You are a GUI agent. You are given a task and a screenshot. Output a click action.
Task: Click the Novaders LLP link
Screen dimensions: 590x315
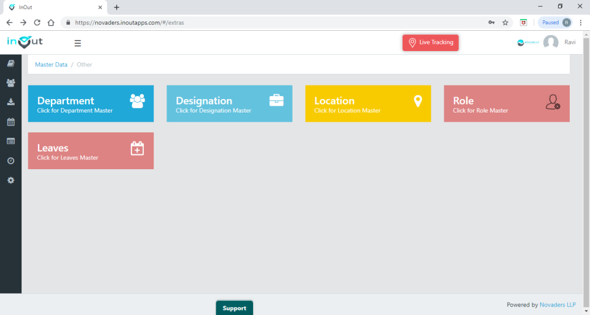coord(557,305)
